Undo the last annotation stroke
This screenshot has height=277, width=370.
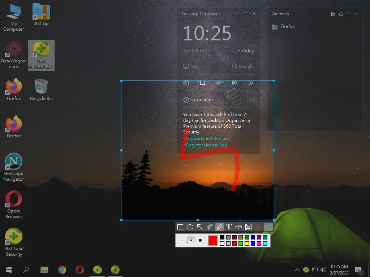238,227
